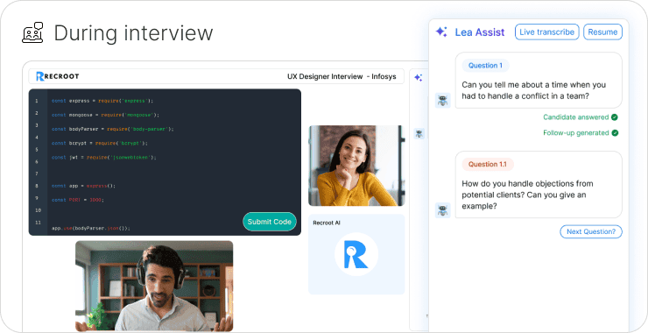Screen dimensions: 648x333
Task: Click the Recroot AI participant tile
Action: (x=356, y=254)
